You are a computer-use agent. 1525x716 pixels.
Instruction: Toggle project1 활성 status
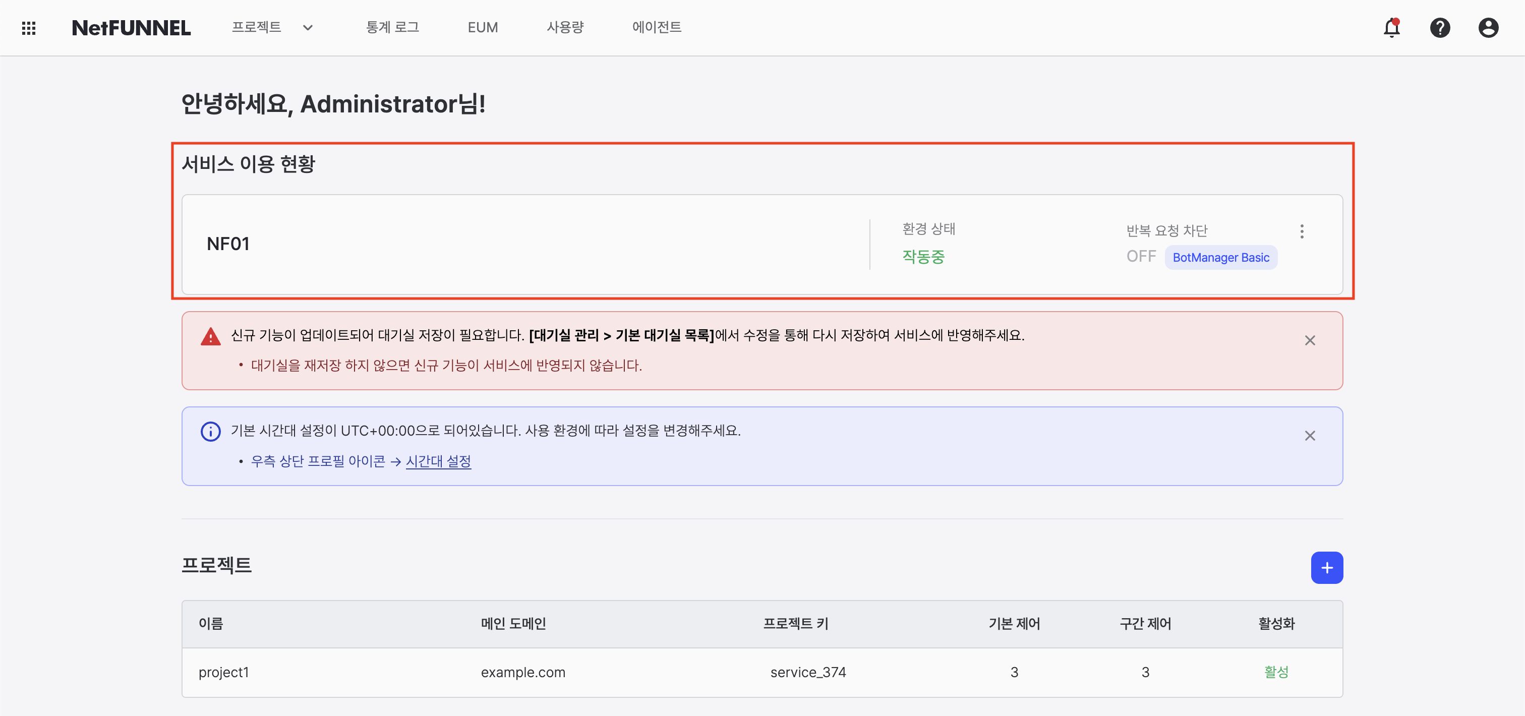(1276, 672)
